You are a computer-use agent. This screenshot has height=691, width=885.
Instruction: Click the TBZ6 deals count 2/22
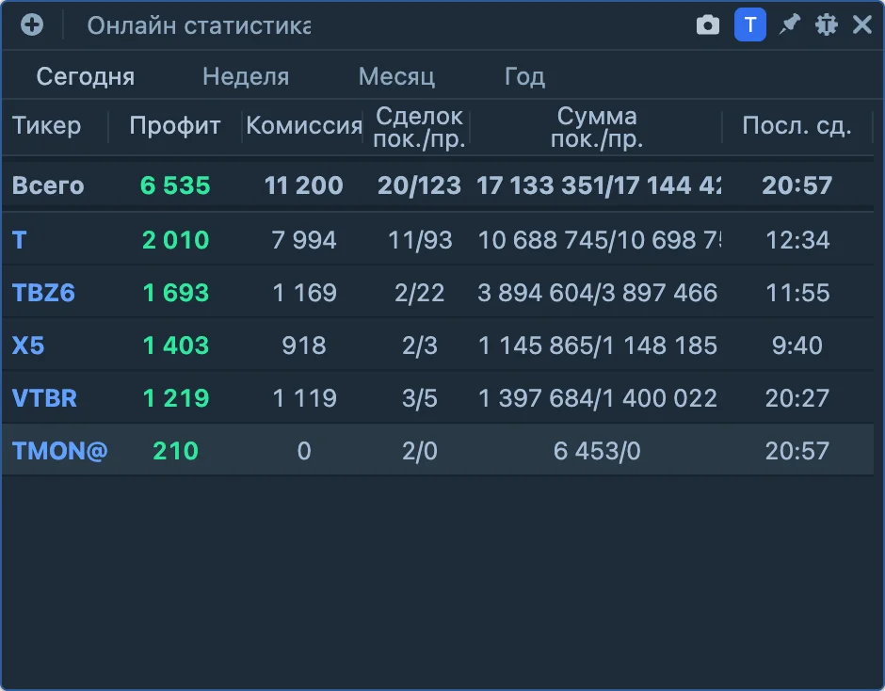pos(419,293)
